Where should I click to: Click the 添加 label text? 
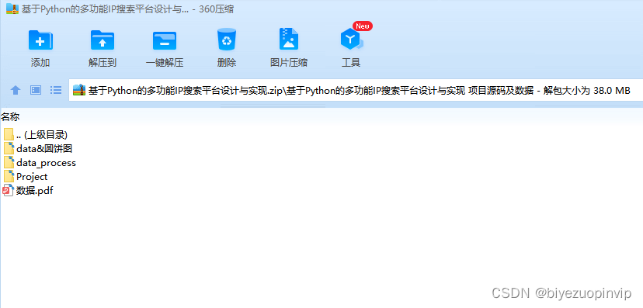[40, 63]
